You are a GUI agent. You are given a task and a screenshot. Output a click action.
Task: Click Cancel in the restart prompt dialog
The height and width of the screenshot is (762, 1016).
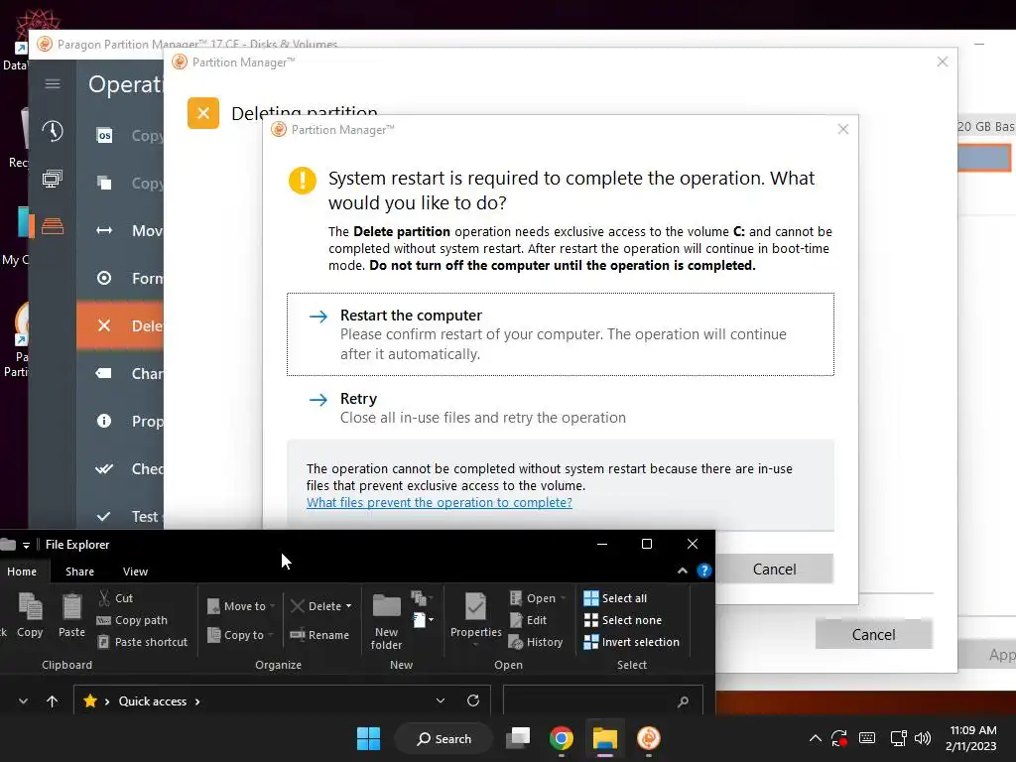click(774, 569)
